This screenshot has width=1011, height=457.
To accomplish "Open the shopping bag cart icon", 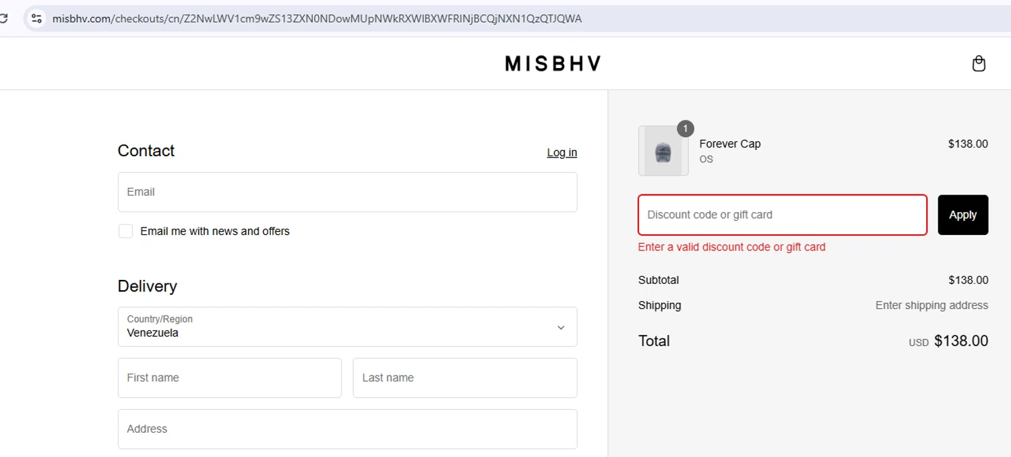I will [979, 63].
